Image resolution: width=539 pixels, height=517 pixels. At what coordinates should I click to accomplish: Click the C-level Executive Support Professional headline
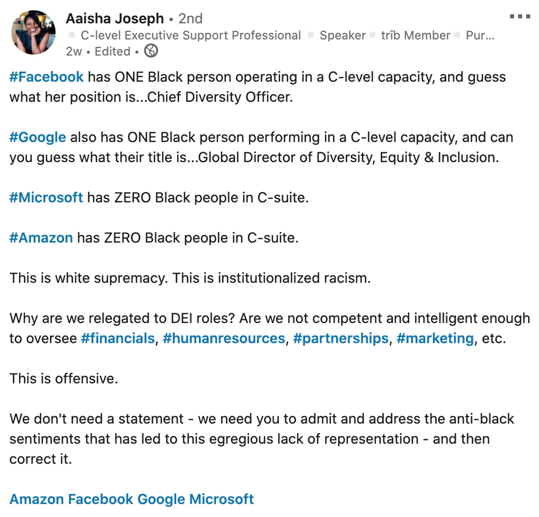(x=190, y=35)
